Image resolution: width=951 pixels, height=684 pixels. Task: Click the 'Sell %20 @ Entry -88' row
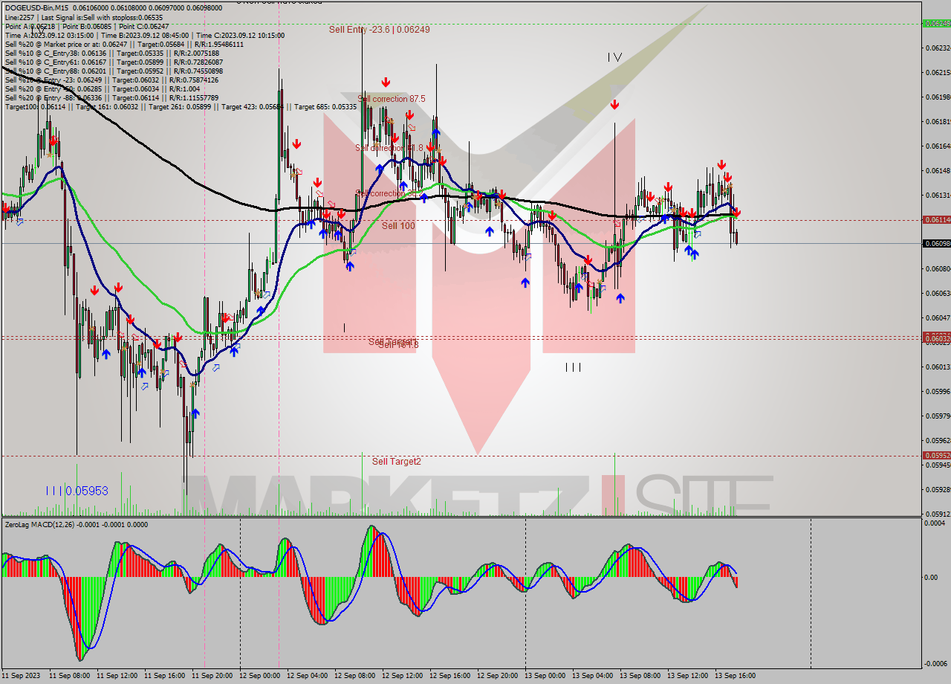click(x=111, y=97)
